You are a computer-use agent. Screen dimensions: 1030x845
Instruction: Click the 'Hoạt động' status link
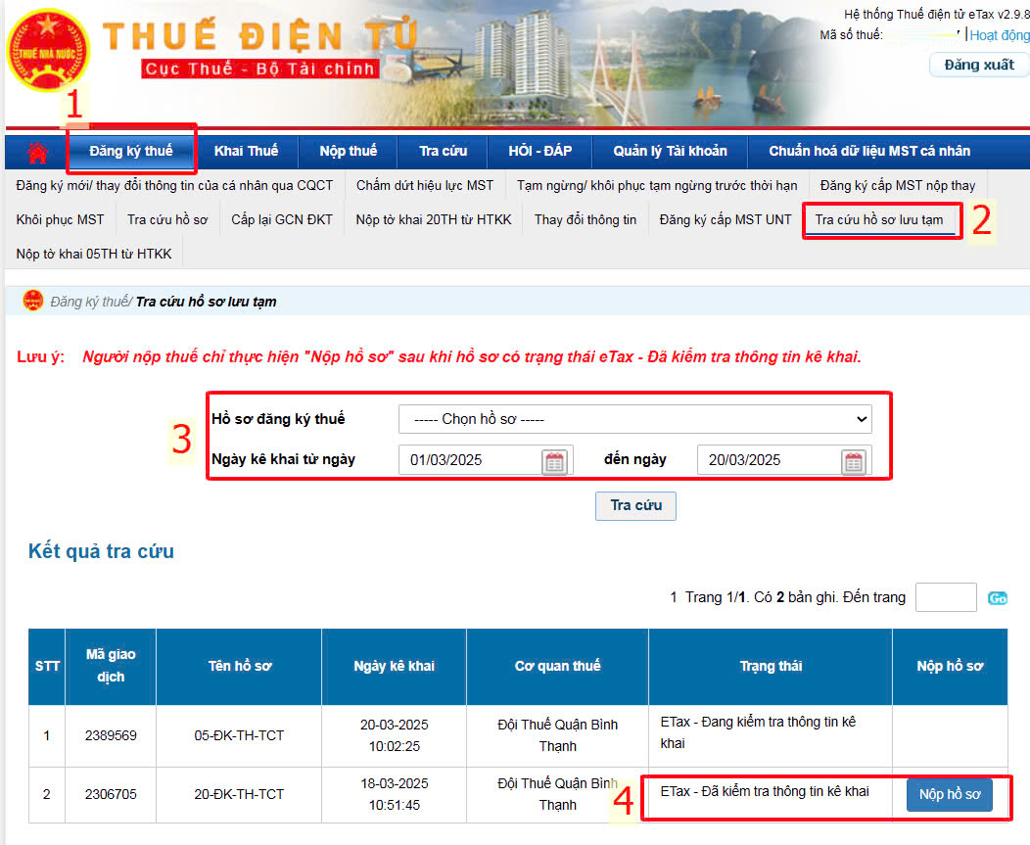[x=999, y=35]
